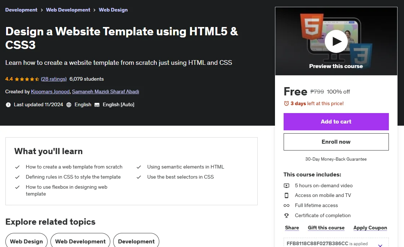Click the alarm clock icon near 3 days left
Image resolution: width=404 pixels, height=247 pixels.
click(286, 103)
